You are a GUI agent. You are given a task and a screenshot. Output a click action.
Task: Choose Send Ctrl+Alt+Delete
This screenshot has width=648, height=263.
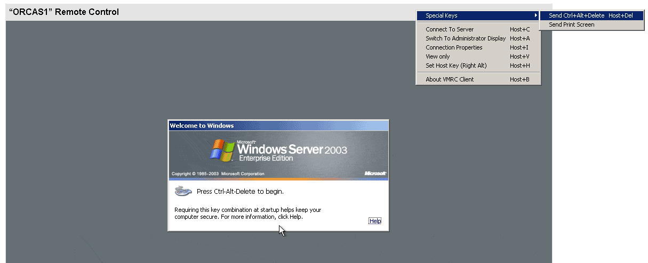[x=592, y=15]
